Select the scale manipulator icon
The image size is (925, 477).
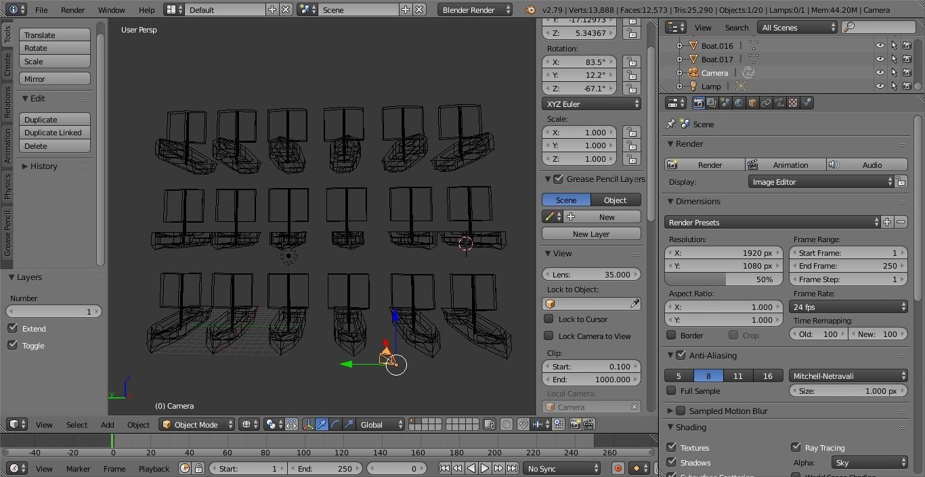pyautogui.click(x=349, y=424)
